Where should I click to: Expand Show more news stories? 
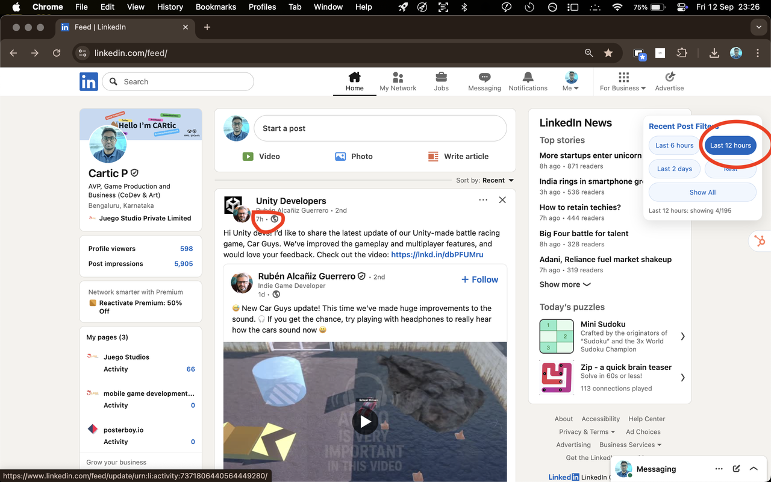point(565,284)
